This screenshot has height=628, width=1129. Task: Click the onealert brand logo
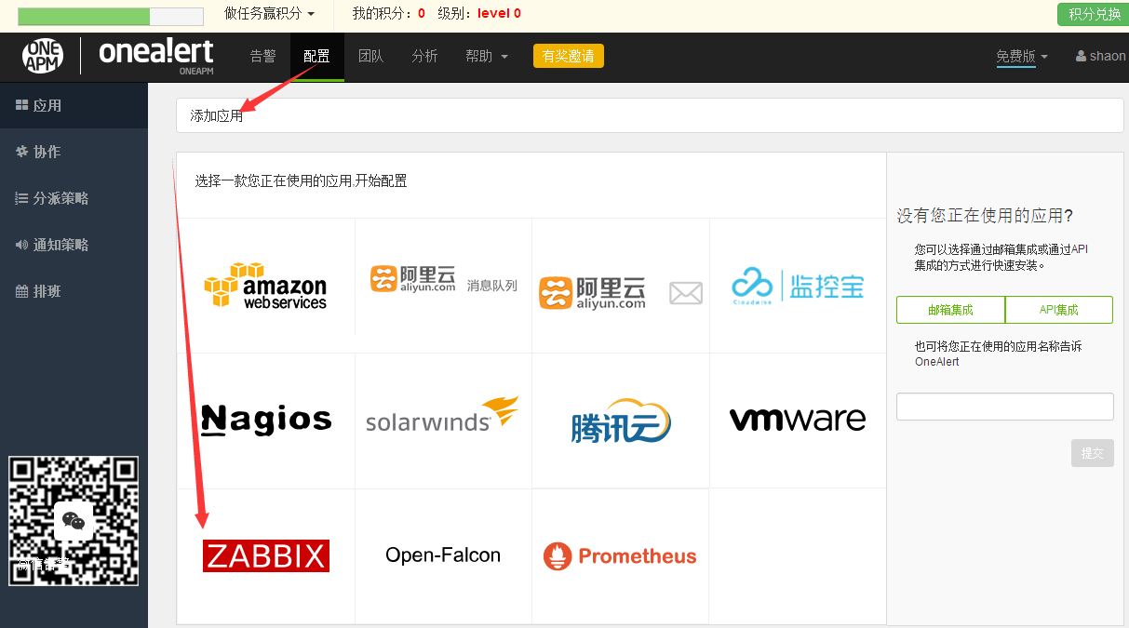(x=155, y=56)
